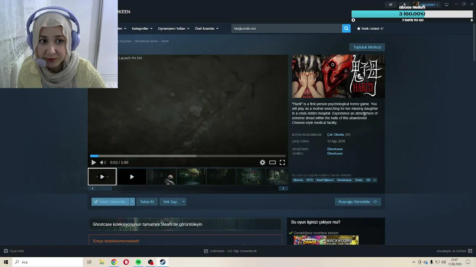Select the second trailer thumbnail
The width and height of the screenshot is (476, 267).
(x=132, y=177)
